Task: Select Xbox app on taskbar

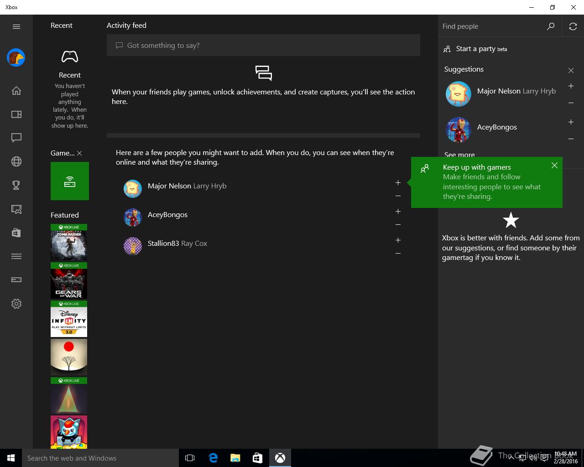Action: (280, 458)
